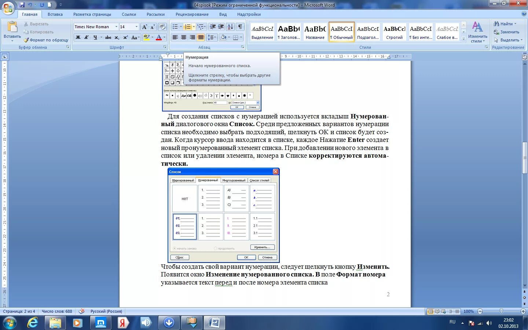Click the Clear Formatting eraser icon

(x=162, y=27)
